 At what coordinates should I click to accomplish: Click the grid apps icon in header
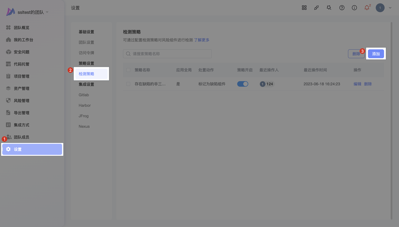(x=304, y=8)
